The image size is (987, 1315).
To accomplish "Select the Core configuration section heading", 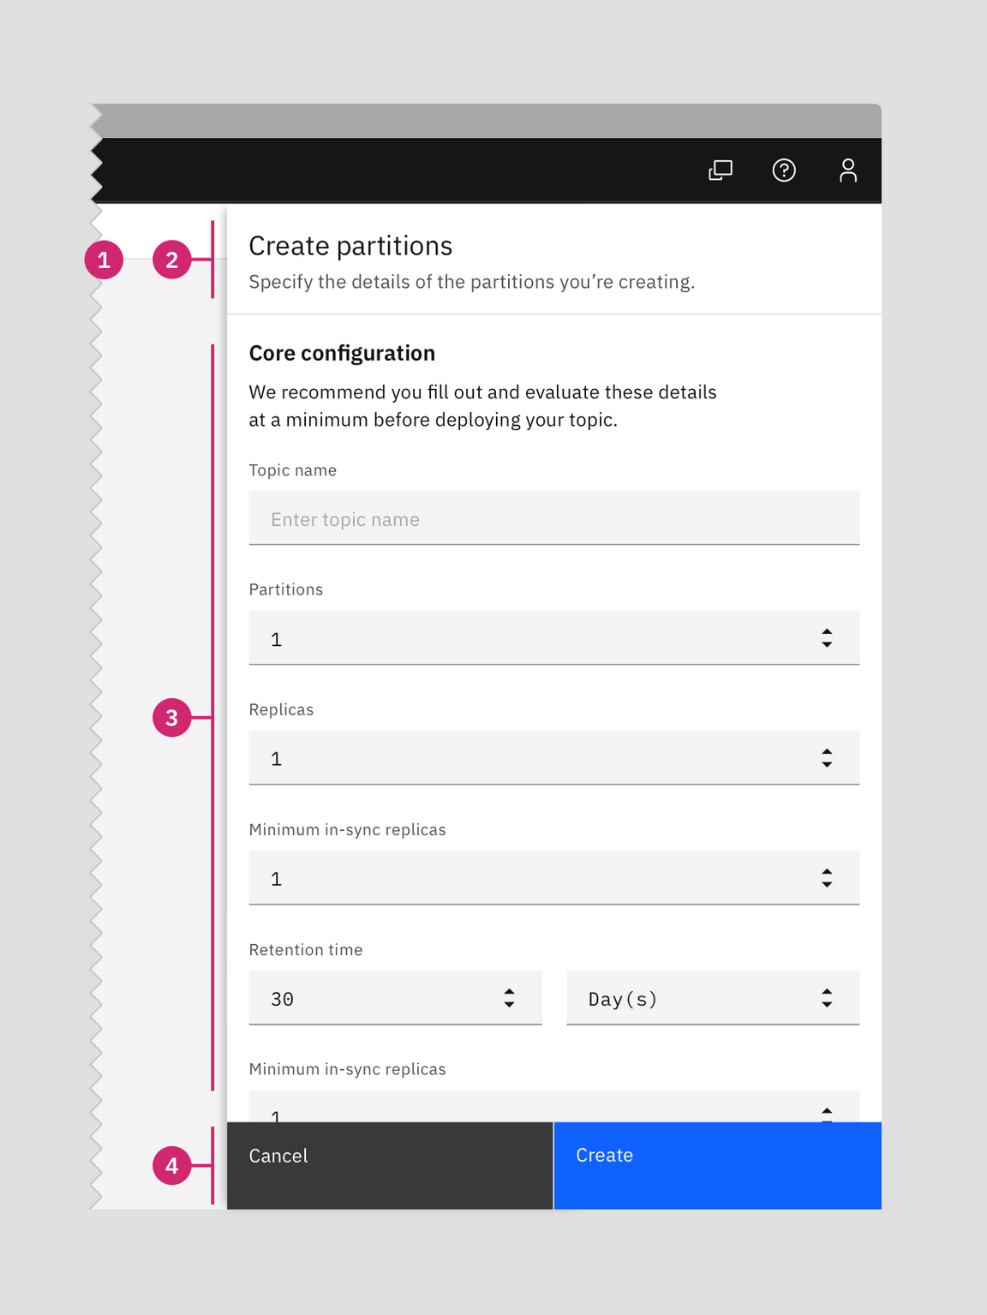I will pos(341,353).
